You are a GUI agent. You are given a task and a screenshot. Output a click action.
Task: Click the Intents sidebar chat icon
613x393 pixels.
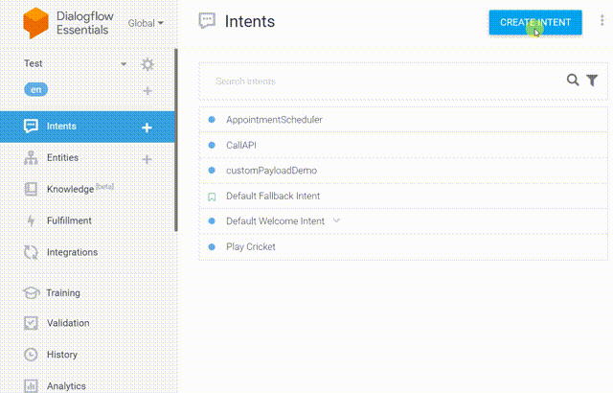coord(31,126)
